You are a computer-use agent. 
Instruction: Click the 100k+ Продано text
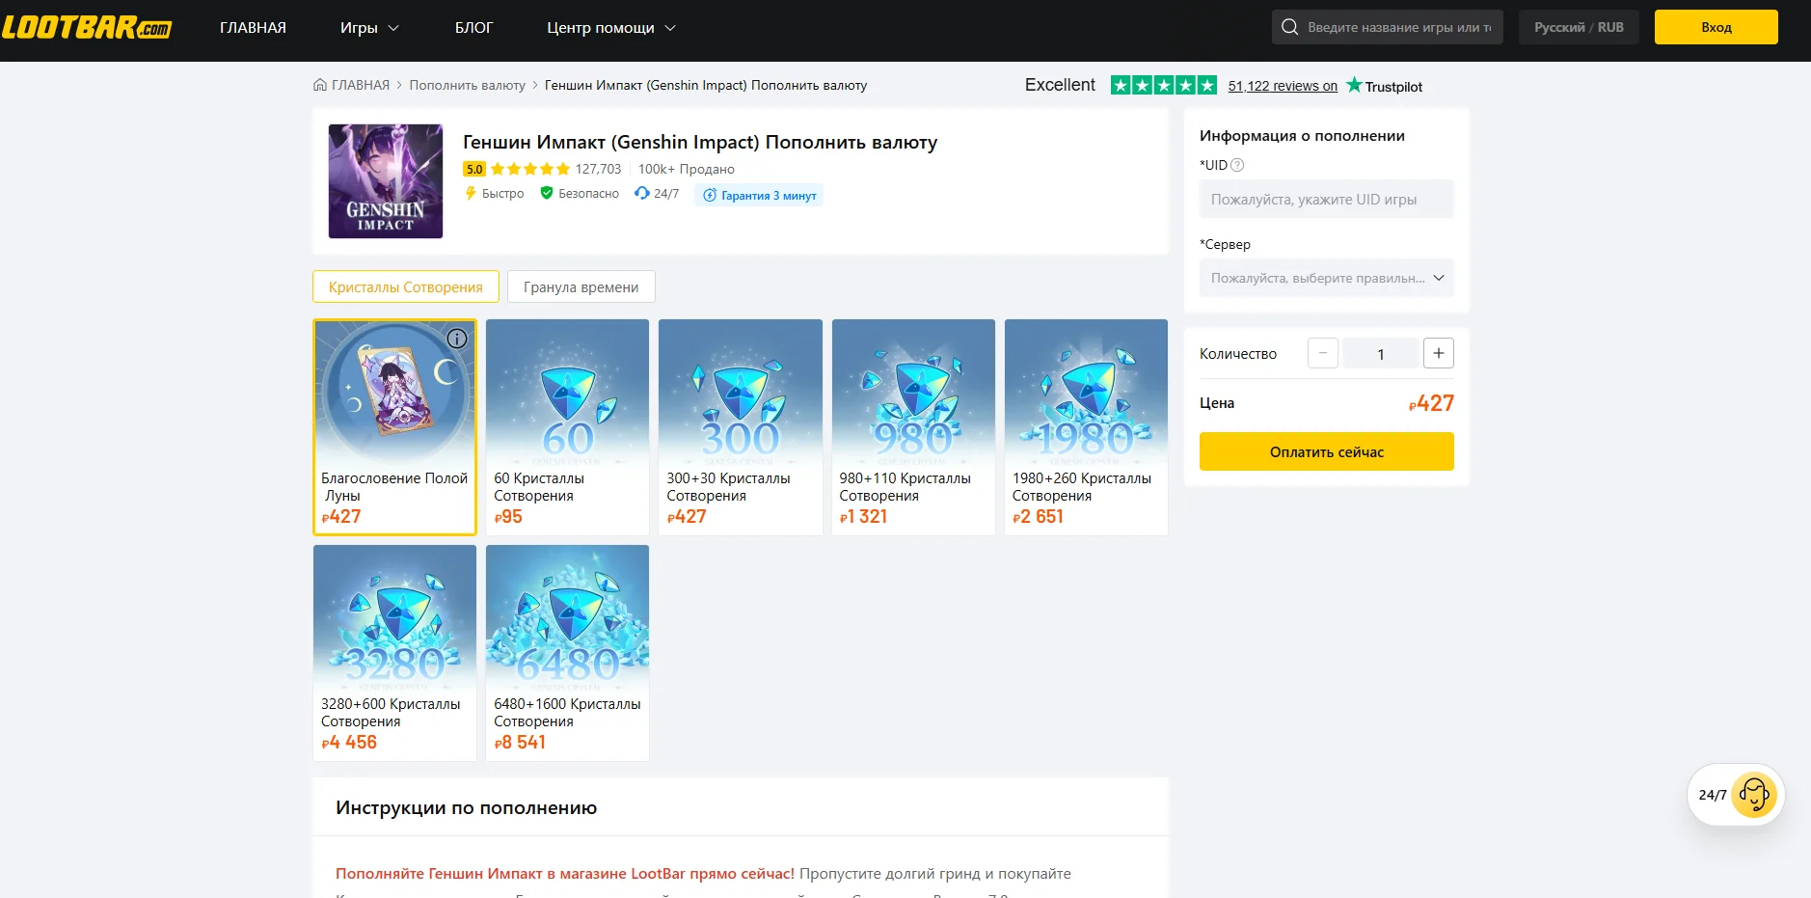[x=687, y=169]
